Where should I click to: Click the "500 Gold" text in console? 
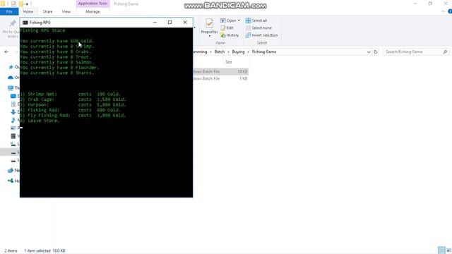(82, 41)
